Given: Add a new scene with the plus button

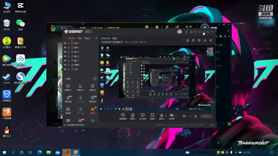Looking at the screenshot, I should pos(96,38).
